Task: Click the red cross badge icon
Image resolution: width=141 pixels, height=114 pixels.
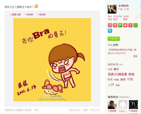Action: (125, 25)
